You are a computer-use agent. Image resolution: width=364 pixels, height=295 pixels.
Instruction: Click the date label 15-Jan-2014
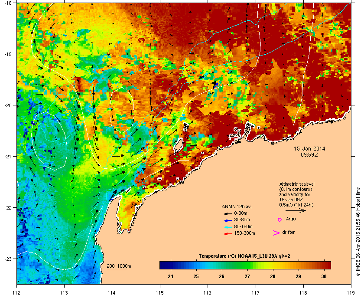(x=309, y=148)
